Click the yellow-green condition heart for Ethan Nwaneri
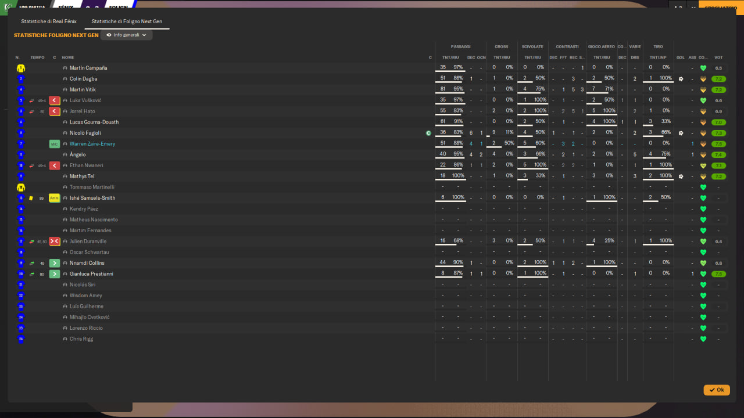 (x=703, y=165)
